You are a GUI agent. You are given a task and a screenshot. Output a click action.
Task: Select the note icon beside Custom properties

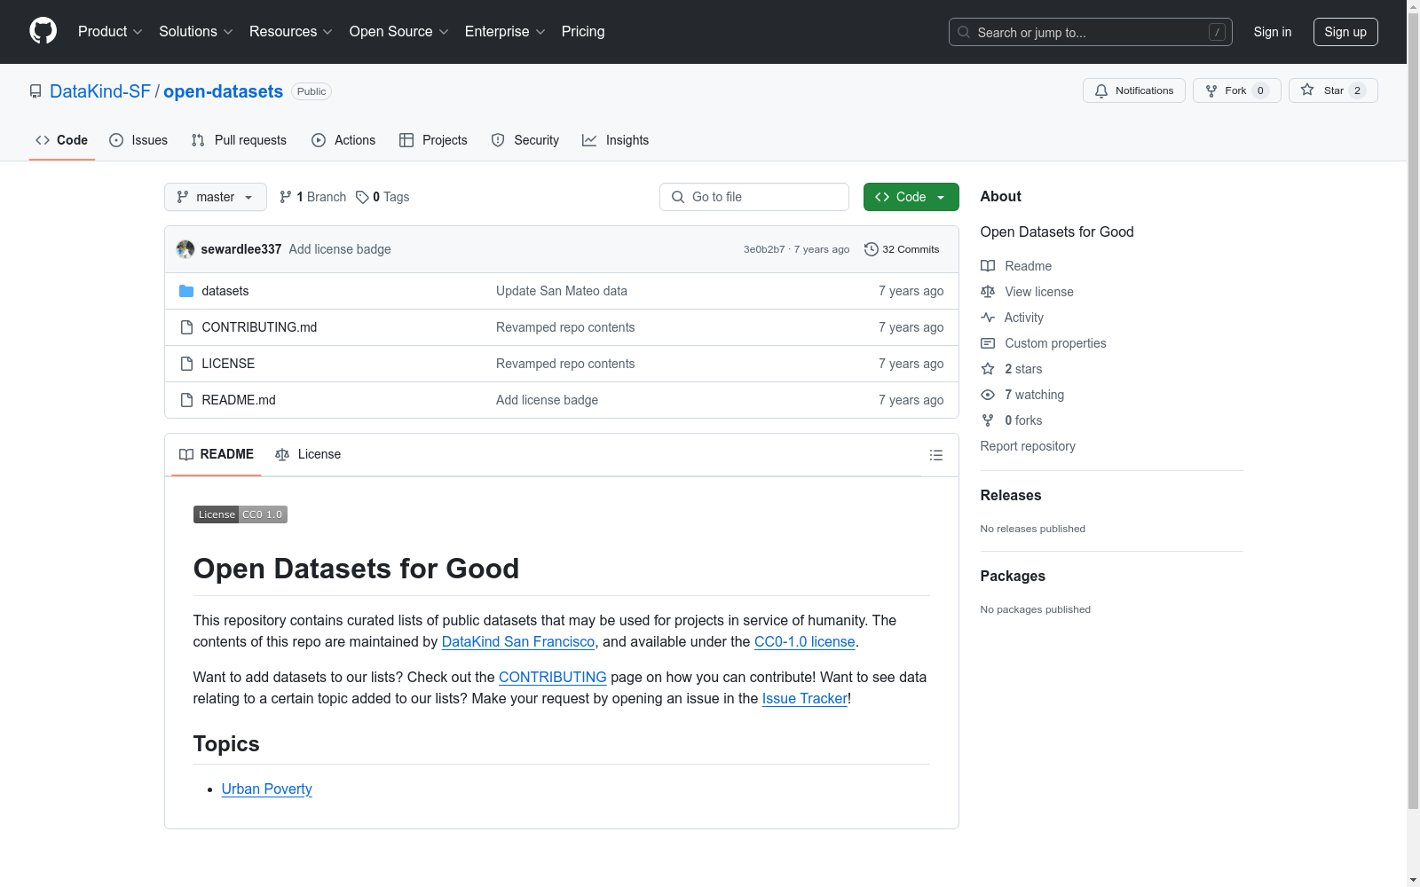point(988,343)
